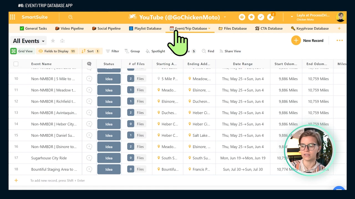Click 'Non-NMBDR | Meadow t...' event name
Image resolution: width=355 pixels, height=199 pixels.
(53, 90)
